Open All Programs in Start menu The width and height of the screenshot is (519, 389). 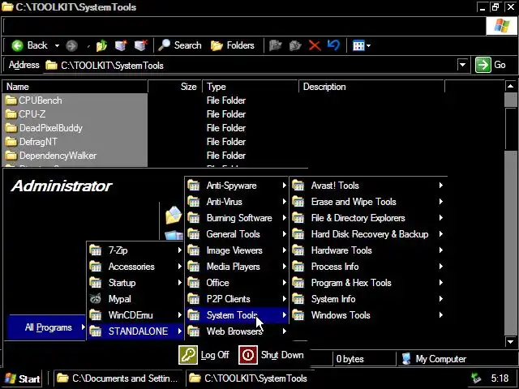[x=46, y=327]
